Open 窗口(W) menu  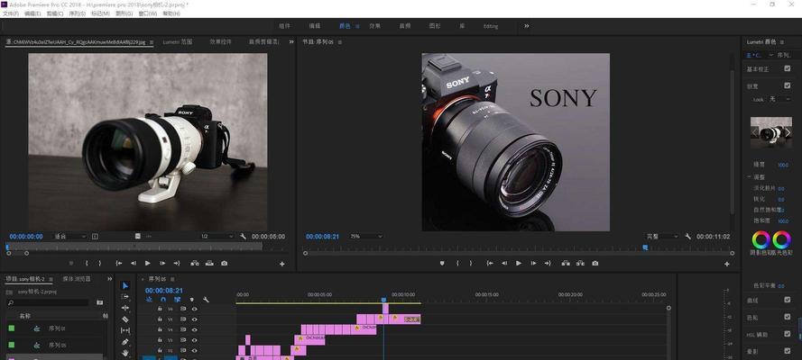(x=148, y=13)
